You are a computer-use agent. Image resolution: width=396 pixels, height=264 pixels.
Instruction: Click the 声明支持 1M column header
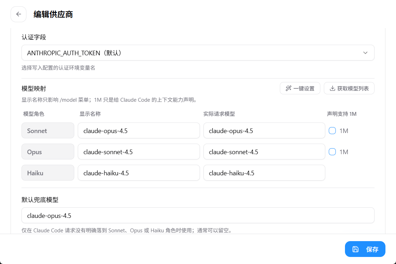click(341, 114)
